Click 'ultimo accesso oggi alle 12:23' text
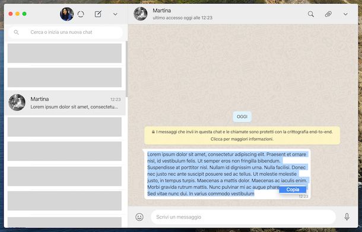Screen dimensions: 362x232 182,18
